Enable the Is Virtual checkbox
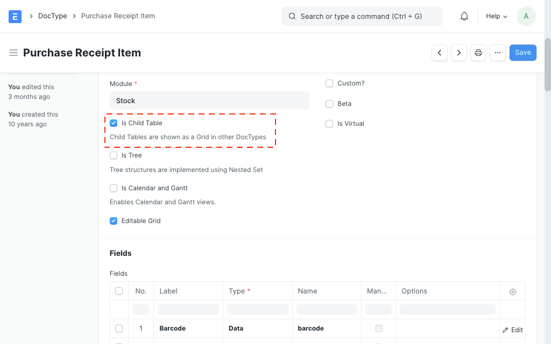This screenshot has width=551, height=344. [x=329, y=124]
